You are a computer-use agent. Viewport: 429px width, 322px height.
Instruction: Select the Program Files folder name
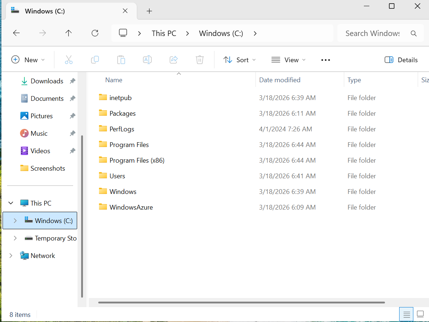pyautogui.click(x=129, y=145)
